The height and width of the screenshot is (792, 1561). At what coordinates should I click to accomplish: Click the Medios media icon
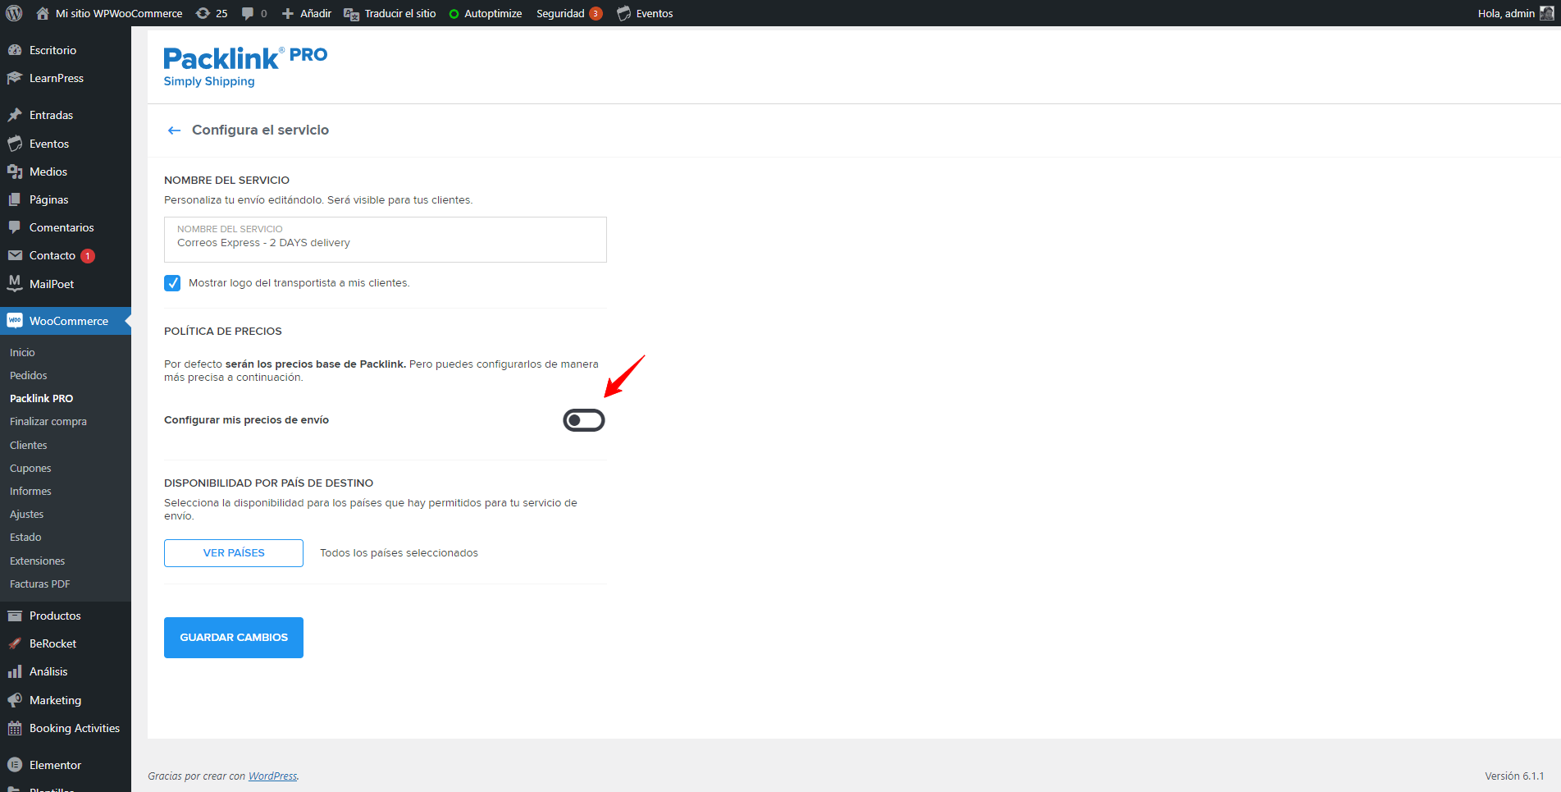pos(15,172)
